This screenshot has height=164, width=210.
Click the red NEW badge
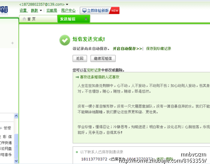click(115, 11)
